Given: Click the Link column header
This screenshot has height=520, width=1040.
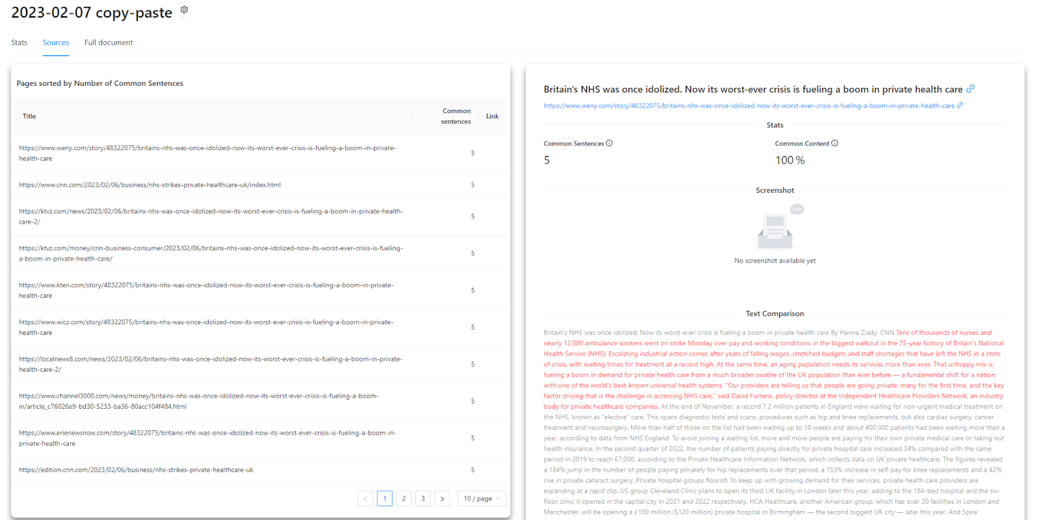Looking at the screenshot, I should pos(492,116).
